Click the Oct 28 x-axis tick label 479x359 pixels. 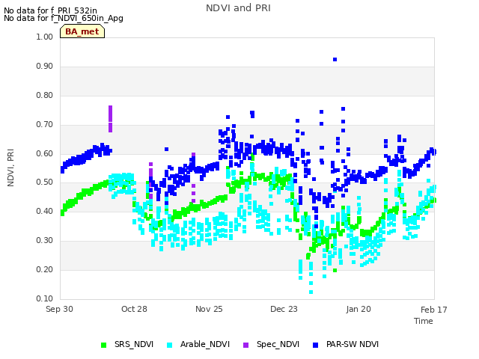point(134,309)
